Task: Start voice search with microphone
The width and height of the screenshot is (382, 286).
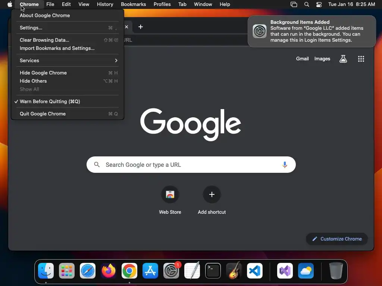Action: pyautogui.click(x=285, y=165)
